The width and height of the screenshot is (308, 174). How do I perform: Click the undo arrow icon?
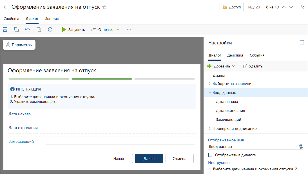pyautogui.click(x=28, y=30)
